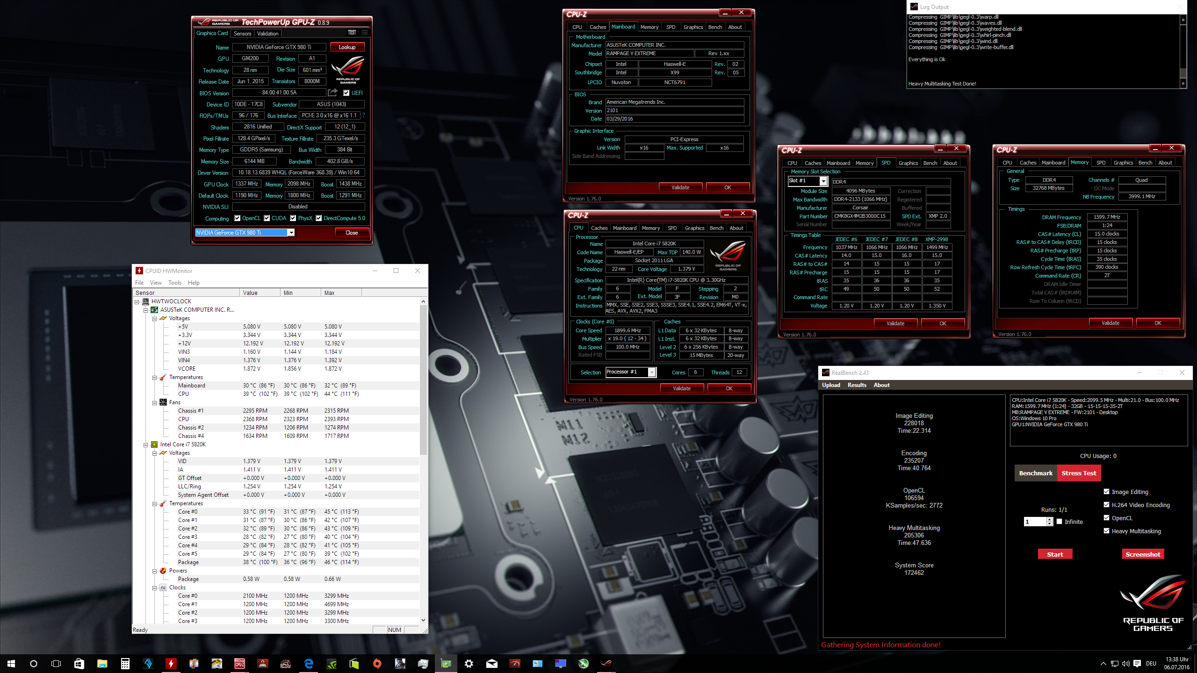The height and width of the screenshot is (673, 1197).
Task: Click the BIOS version share/export icon
Action: 332,93
